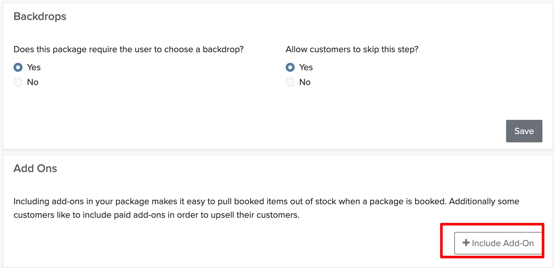The image size is (554, 268).
Task: Save the Backdrops settings
Action: [524, 131]
